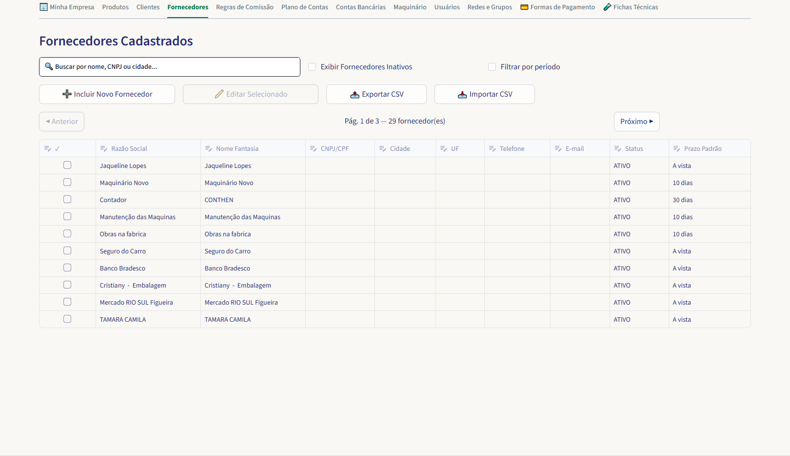Screen dimensions: 790x456
Task: Click the sort icon in selection column header
Action: point(47,148)
